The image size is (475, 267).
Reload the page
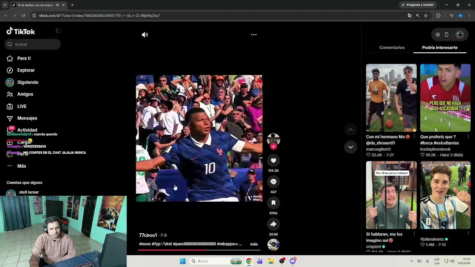[23, 16]
